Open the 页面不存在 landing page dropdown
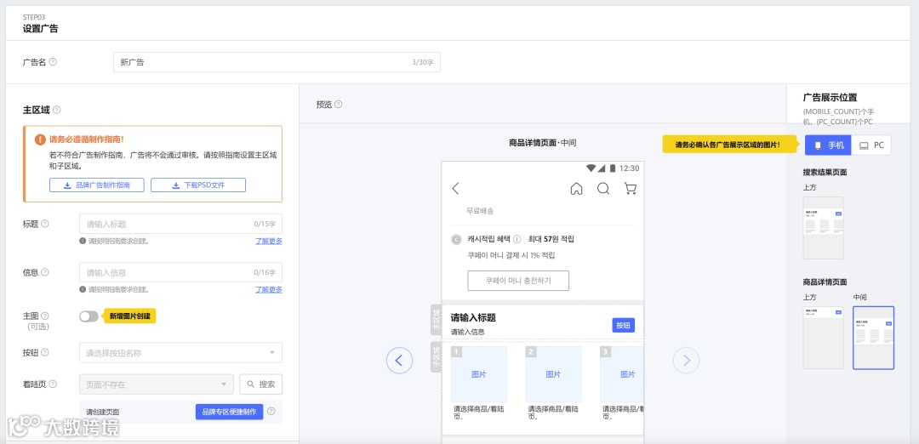This screenshot has height=444, width=919. point(157,384)
